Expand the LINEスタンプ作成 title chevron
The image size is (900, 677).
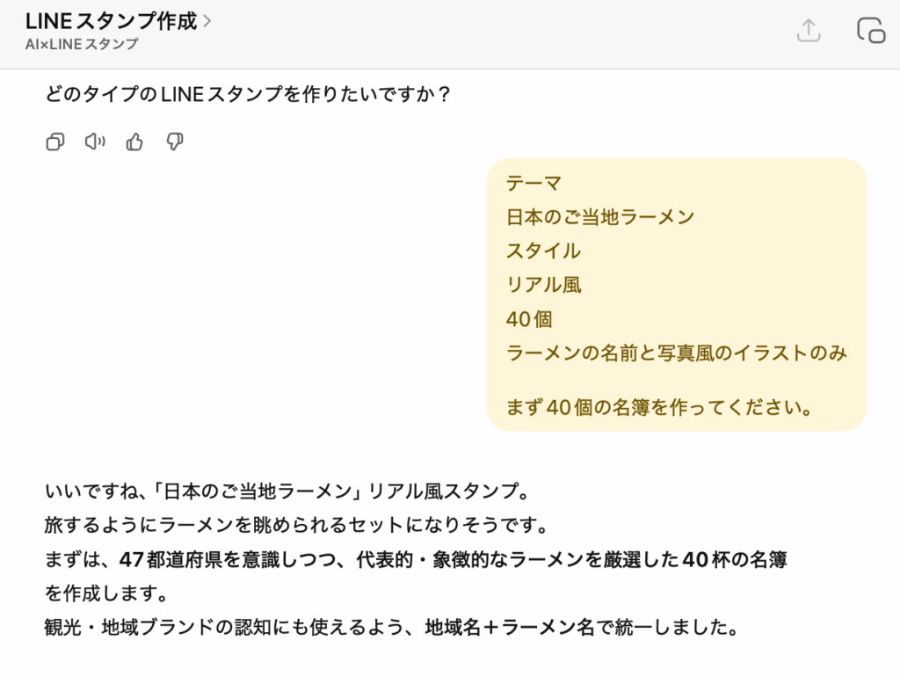pos(207,21)
